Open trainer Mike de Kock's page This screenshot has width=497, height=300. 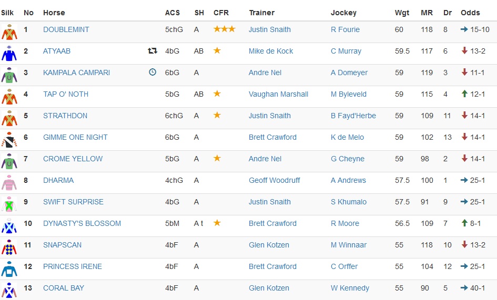tap(271, 51)
